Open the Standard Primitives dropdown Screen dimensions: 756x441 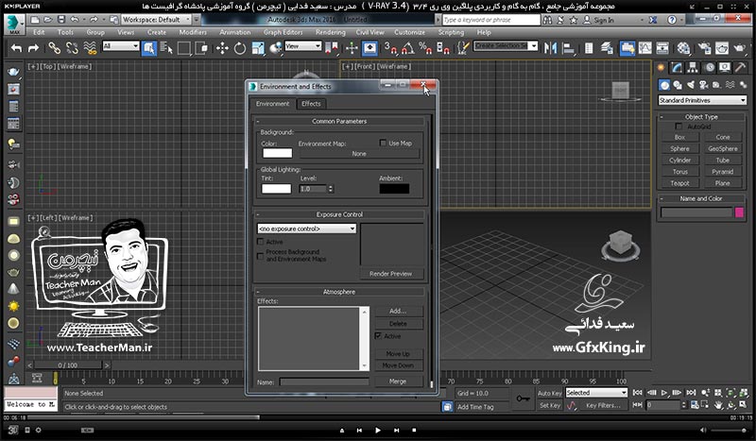point(702,100)
